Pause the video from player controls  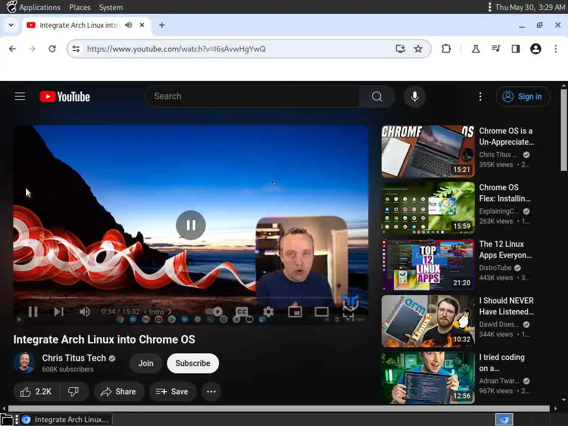click(x=33, y=312)
